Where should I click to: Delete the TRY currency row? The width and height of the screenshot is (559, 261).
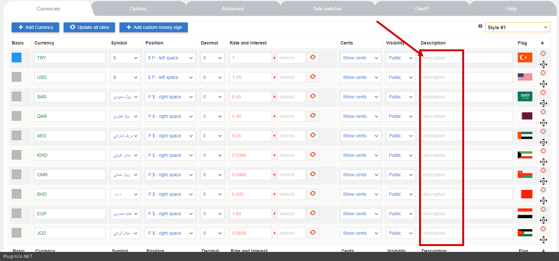click(x=543, y=54)
